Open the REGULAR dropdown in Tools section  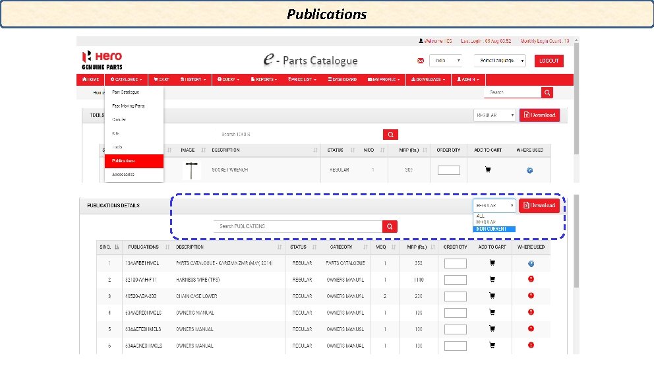(x=494, y=115)
